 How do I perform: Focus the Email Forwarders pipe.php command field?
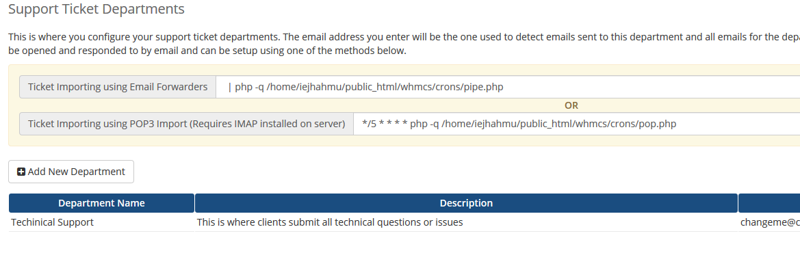pyautogui.click(x=508, y=87)
